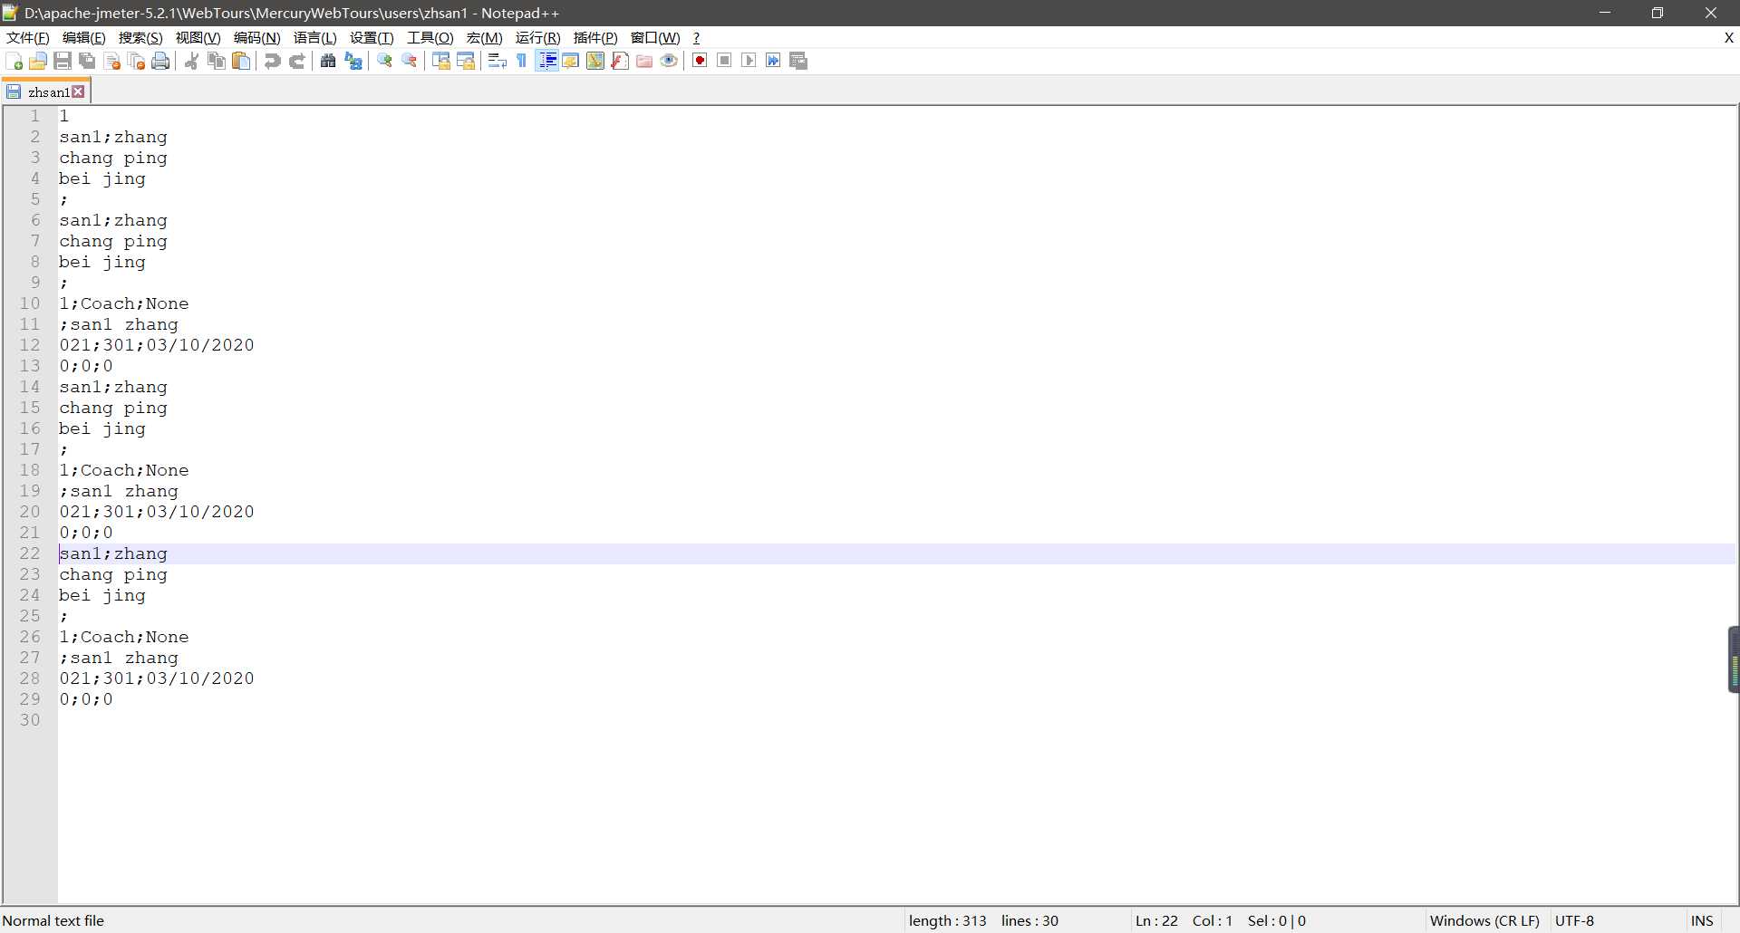Toggle file monitoring eye icon

669,61
